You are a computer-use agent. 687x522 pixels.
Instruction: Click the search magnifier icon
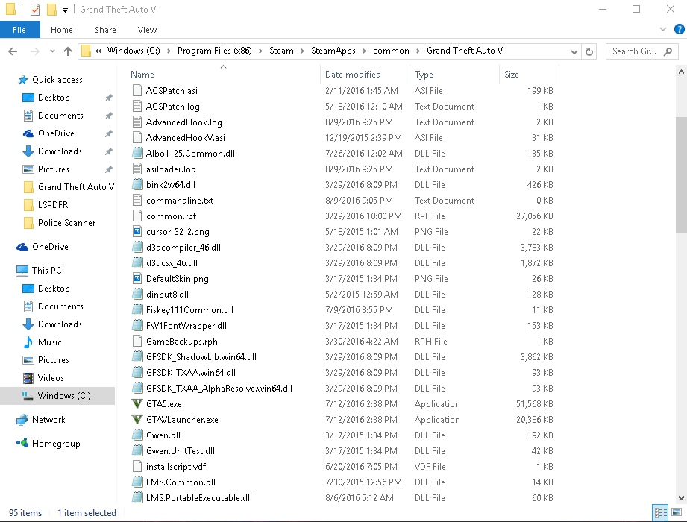pyautogui.click(x=668, y=51)
